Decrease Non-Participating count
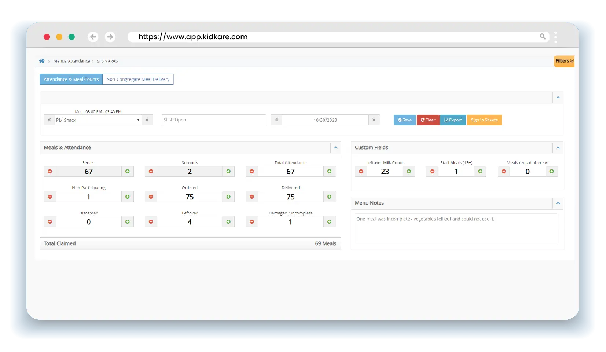Viewport: 606px width, 352px height. (50, 197)
